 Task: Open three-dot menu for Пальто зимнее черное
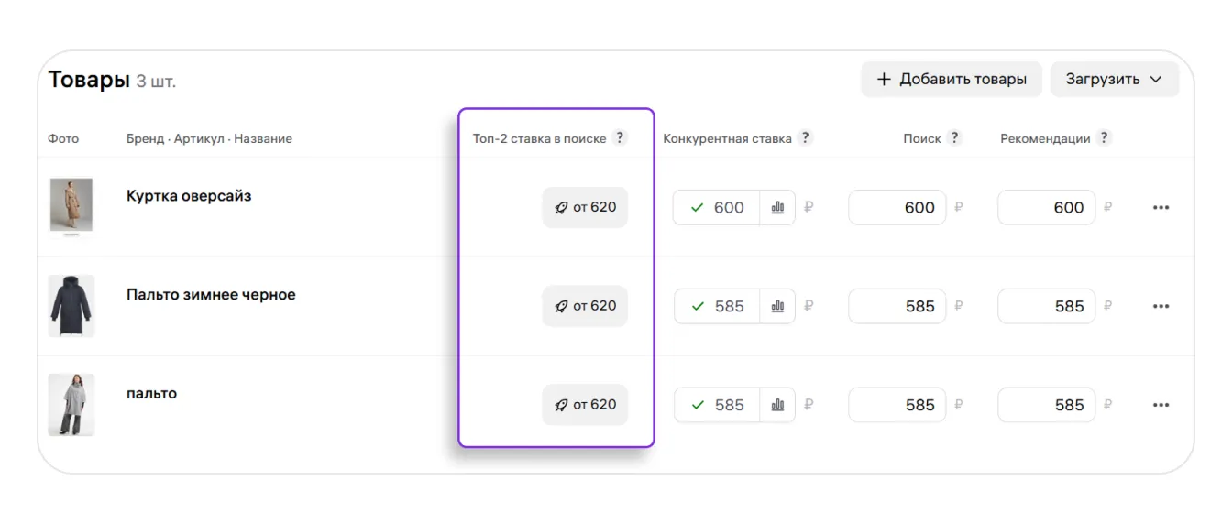pos(1160,307)
